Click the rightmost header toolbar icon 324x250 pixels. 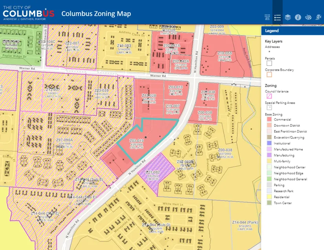319,17
